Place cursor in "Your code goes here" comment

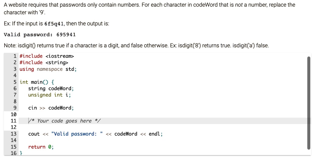[x=64, y=121]
